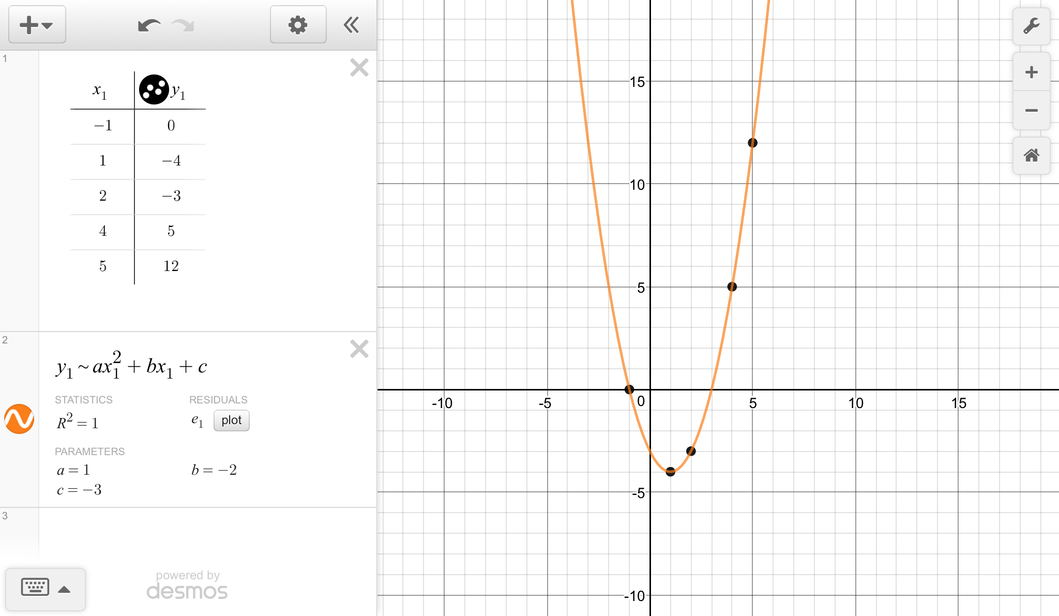Delete the data table expression
The height and width of the screenshot is (616, 1059).
tap(359, 68)
